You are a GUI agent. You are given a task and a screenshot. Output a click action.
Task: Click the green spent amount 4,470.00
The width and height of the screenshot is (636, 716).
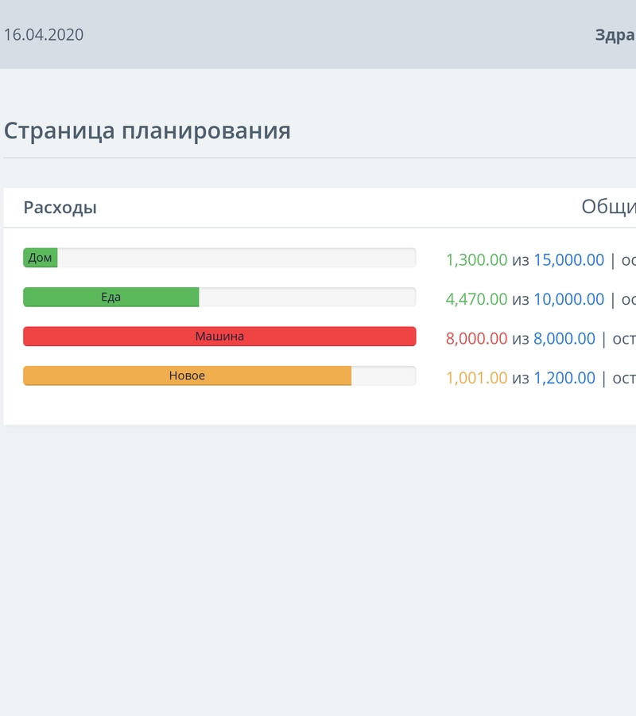(476, 299)
